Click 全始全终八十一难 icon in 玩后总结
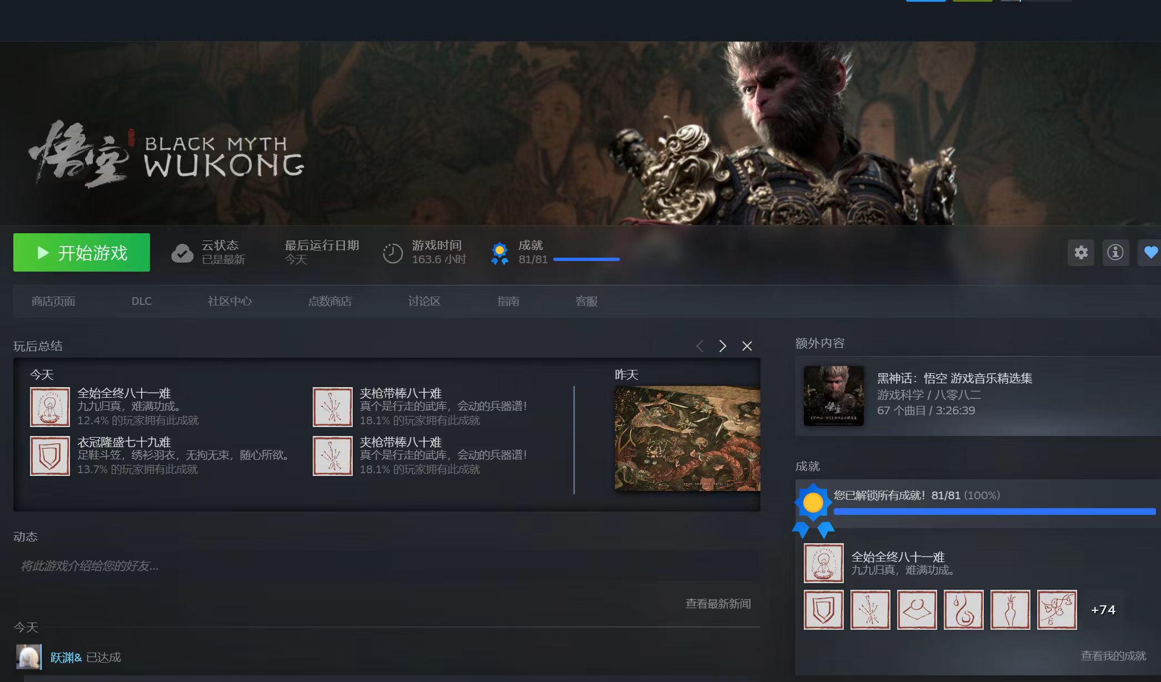The width and height of the screenshot is (1161, 682). coord(50,407)
